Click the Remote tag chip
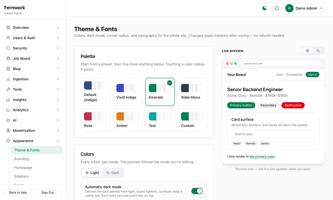The height and width of the screenshot is (200, 333). click(x=251, y=144)
